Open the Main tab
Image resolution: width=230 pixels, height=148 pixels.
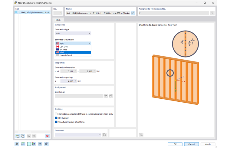58,20
